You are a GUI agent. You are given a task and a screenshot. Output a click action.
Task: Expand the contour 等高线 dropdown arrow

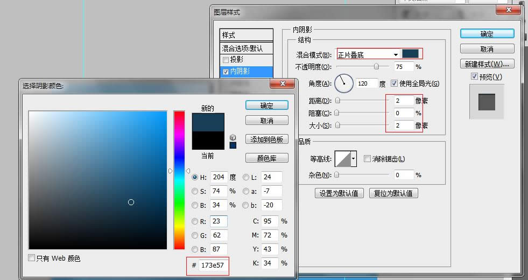click(x=354, y=159)
